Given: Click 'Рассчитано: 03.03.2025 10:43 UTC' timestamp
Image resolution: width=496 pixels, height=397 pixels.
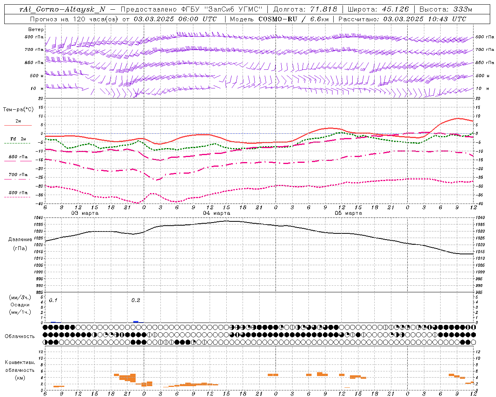Looking at the screenshot, I should pyautogui.click(x=402, y=19).
